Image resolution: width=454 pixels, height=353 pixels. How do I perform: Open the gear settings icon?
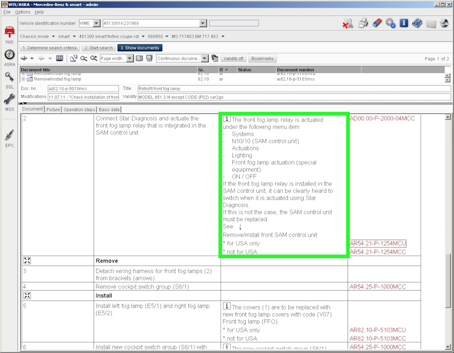(390, 23)
